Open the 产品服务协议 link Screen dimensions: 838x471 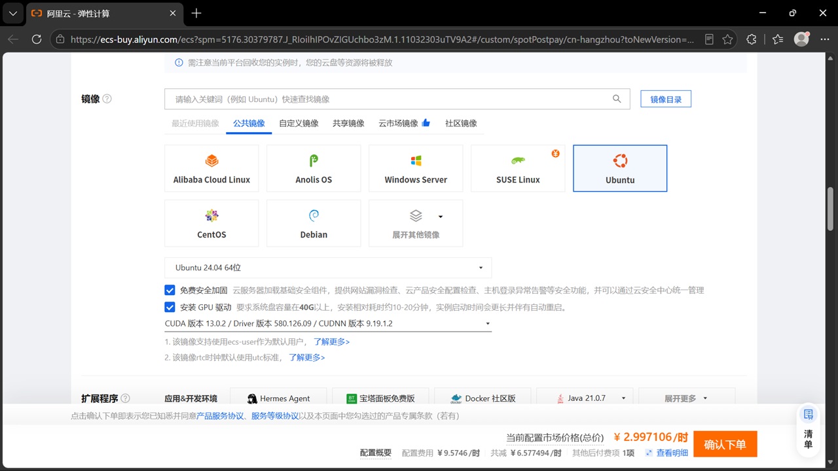pos(220,416)
